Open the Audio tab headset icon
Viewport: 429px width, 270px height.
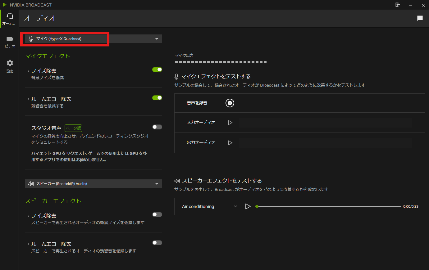[10, 16]
